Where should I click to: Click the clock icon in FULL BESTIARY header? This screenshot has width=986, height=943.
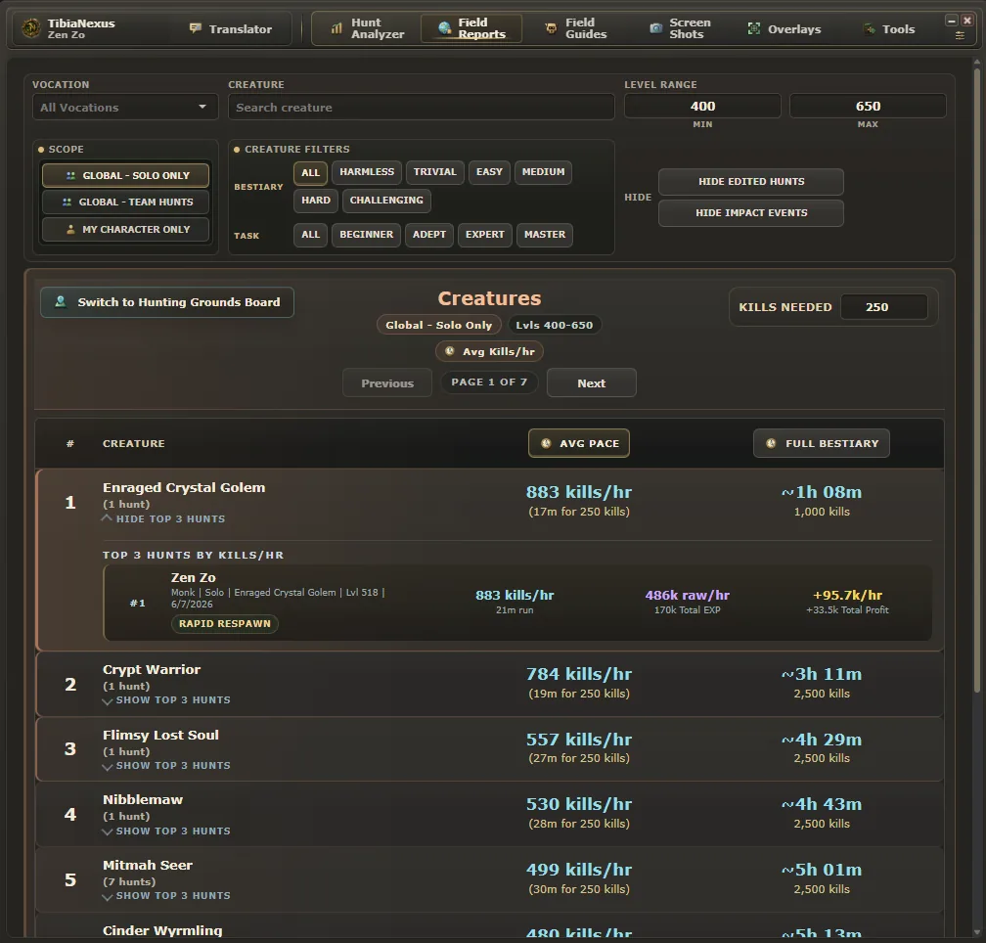[x=771, y=443]
